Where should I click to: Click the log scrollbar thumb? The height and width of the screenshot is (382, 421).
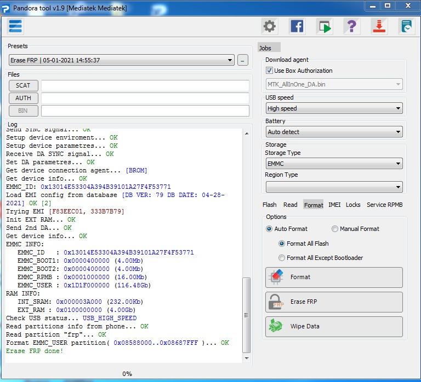click(x=247, y=315)
